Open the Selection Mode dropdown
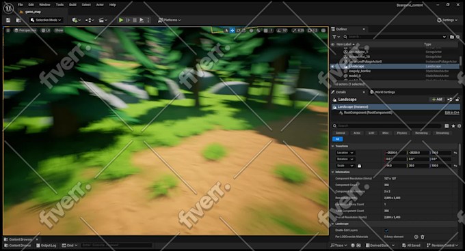The image size is (465, 251). point(46,20)
